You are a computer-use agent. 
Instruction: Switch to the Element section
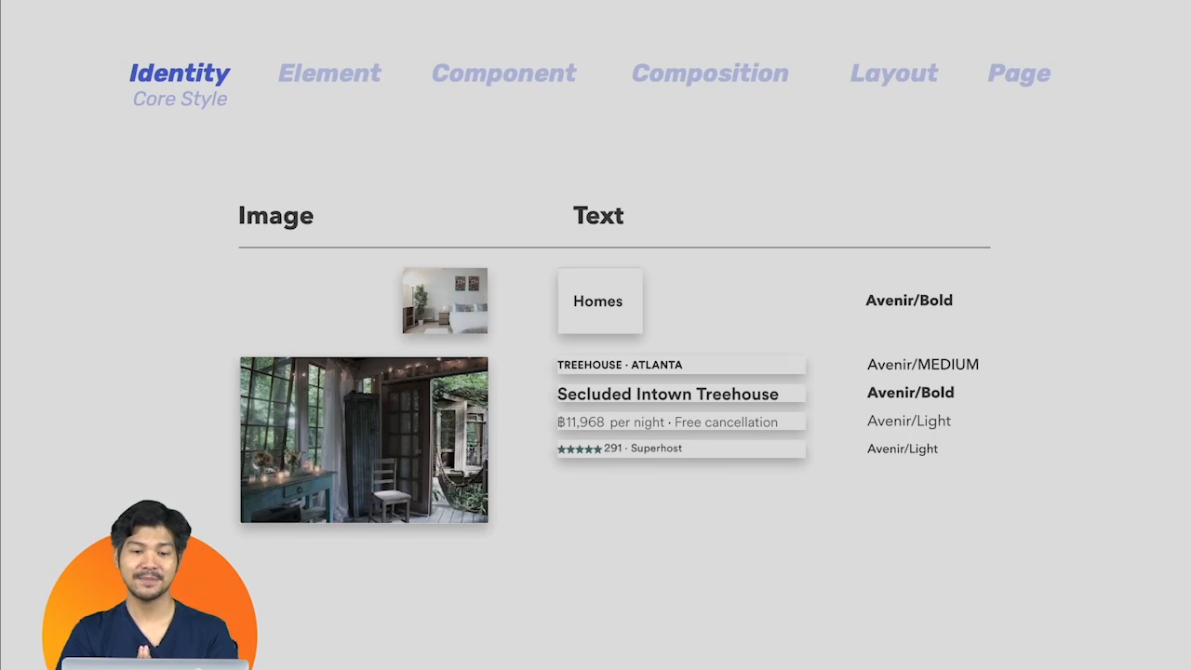pos(329,74)
